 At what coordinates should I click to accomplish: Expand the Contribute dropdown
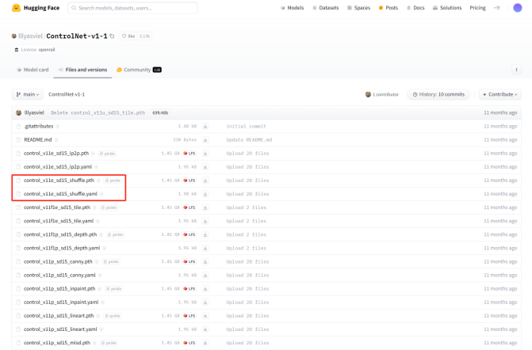pos(500,94)
